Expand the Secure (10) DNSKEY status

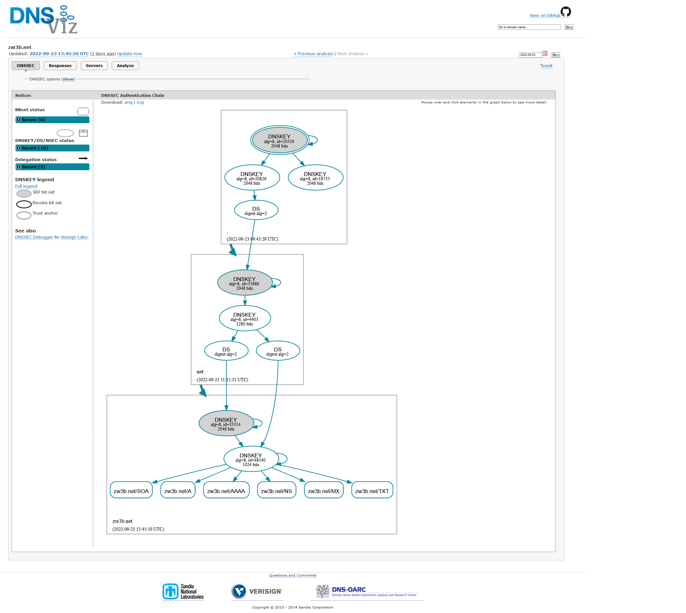(x=52, y=148)
